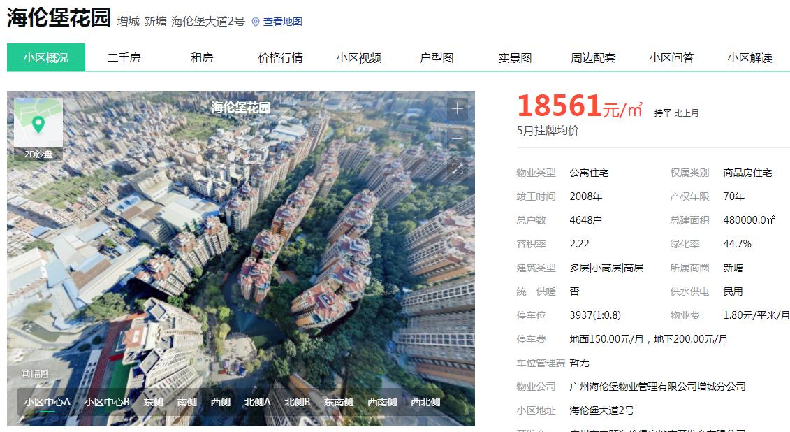
Task: Go to the 周边配套 tab
Action: (593, 57)
